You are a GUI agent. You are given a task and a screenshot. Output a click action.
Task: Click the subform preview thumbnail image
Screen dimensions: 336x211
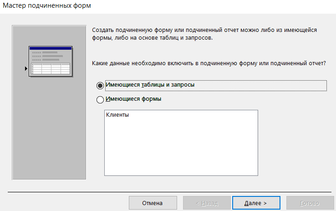pos(51,62)
